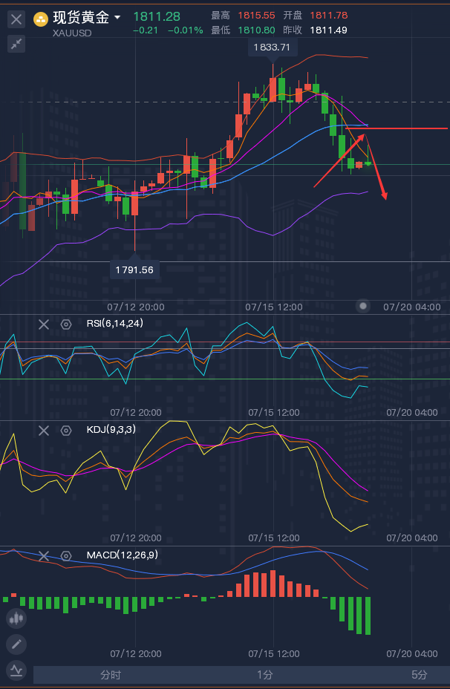Remove the MACD indicator panel
Image resolution: width=450 pixels, height=689 pixels.
click(x=44, y=556)
